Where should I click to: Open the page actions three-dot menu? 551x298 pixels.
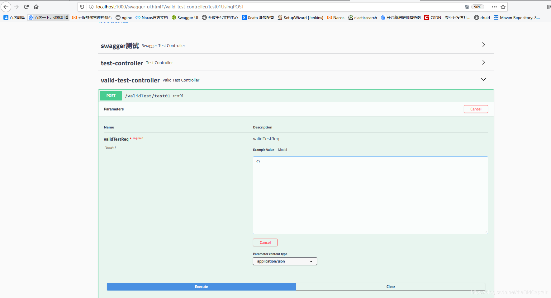point(494,7)
